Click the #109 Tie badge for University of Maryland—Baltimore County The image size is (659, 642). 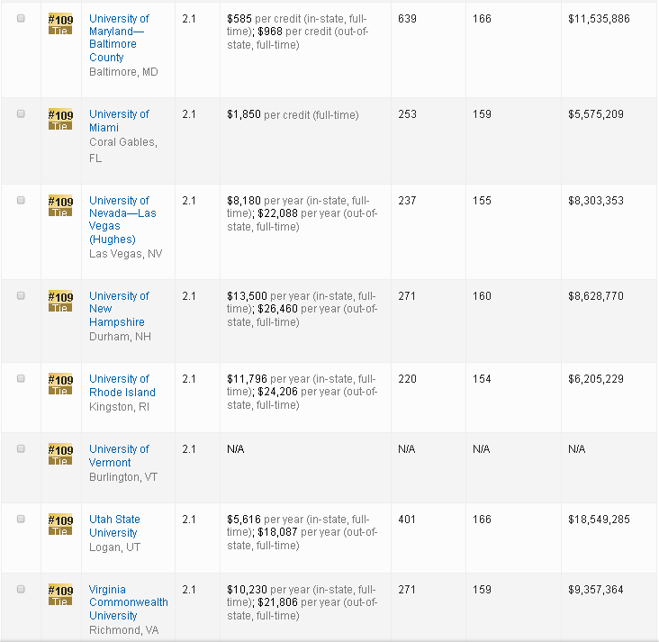[x=60, y=24]
